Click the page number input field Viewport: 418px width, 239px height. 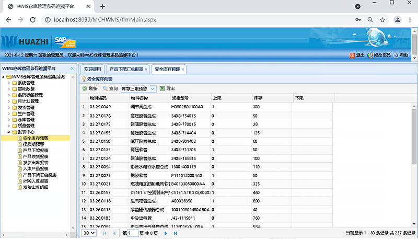point(133,233)
